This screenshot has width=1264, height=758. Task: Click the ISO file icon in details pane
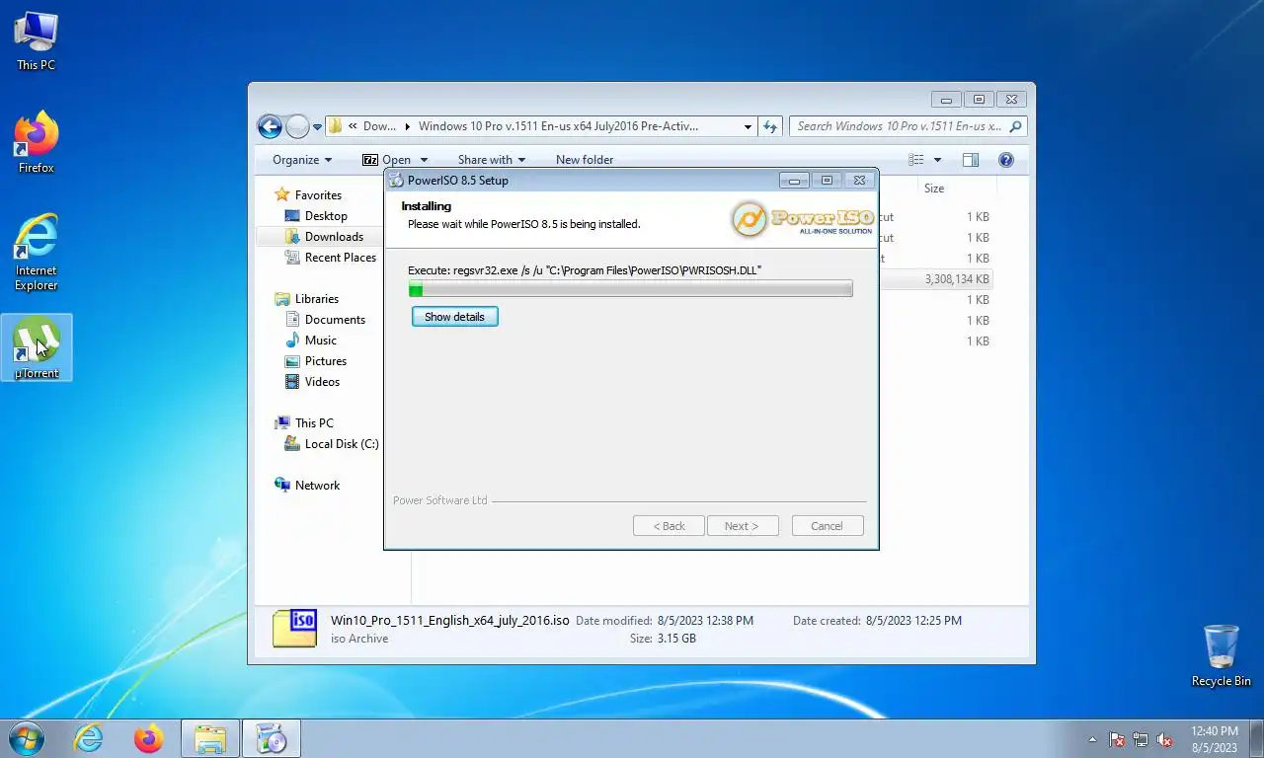coord(294,629)
